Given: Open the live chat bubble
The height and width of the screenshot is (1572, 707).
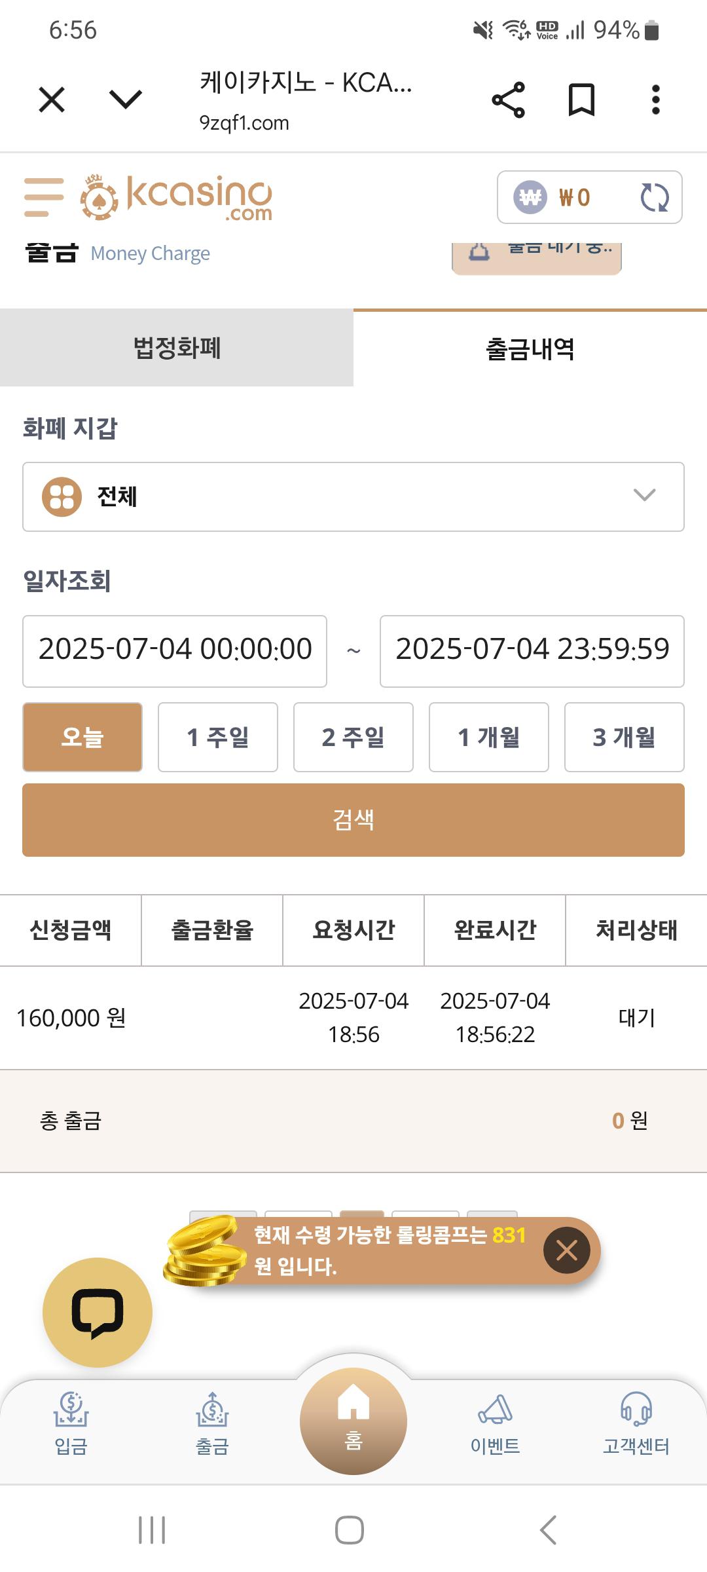Looking at the screenshot, I should coord(98,1312).
